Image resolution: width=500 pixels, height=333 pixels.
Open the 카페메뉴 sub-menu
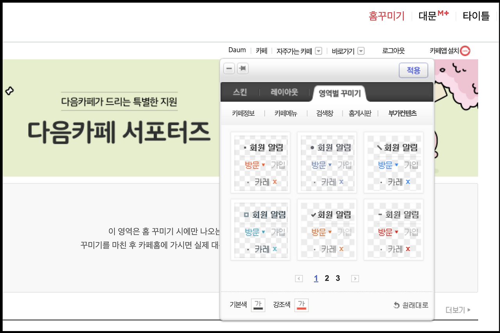(286, 113)
